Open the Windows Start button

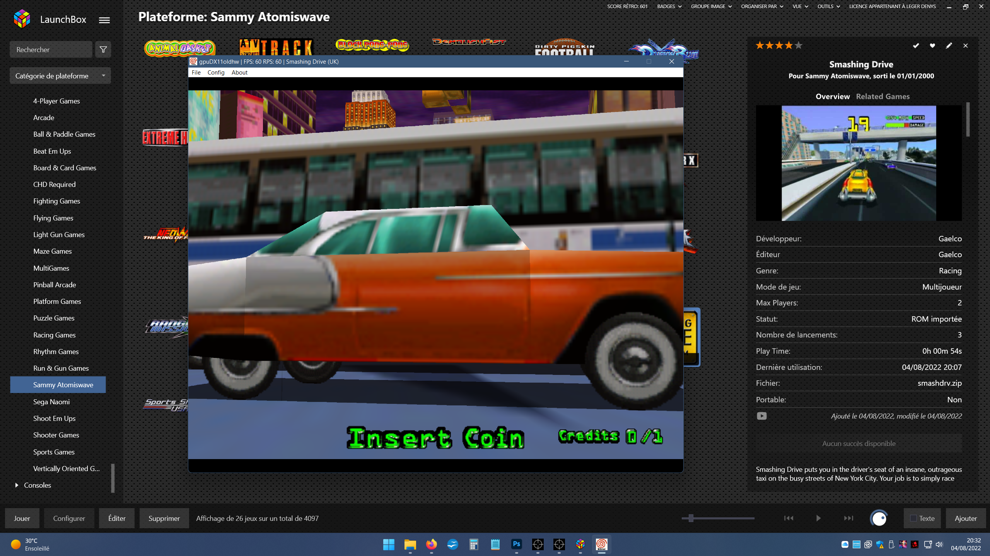tap(389, 544)
